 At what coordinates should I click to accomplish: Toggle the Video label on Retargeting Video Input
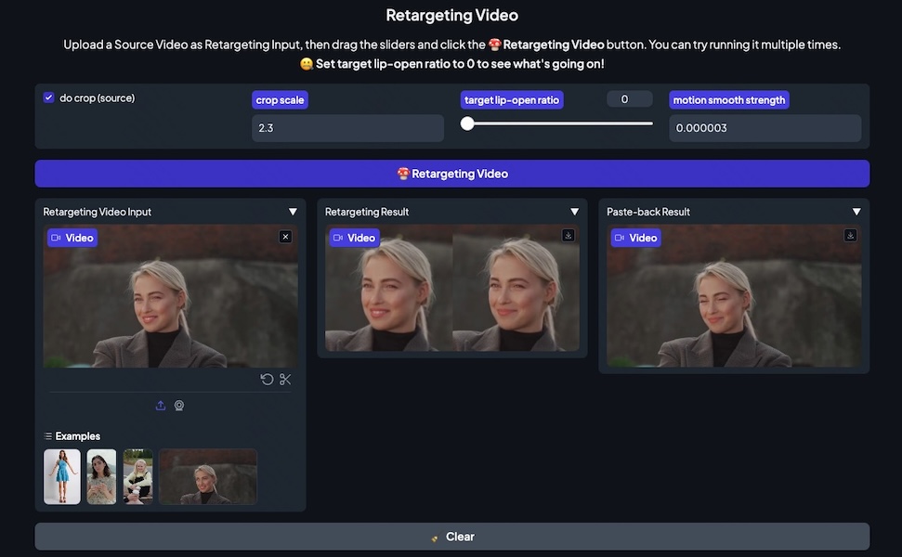(x=72, y=238)
